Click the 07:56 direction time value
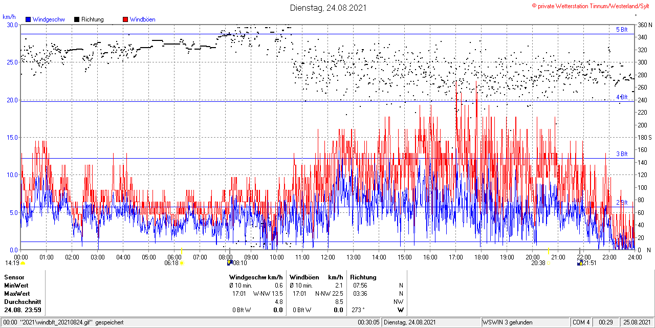This screenshot has width=655, height=328. (360, 286)
